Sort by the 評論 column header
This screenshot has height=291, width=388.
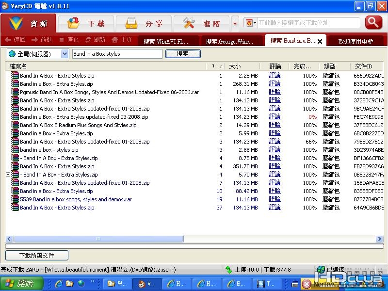point(275,66)
